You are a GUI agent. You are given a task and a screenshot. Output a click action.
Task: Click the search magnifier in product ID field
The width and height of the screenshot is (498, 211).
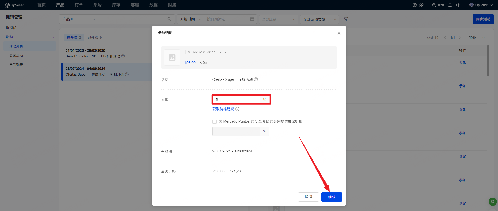click(169, 19)
